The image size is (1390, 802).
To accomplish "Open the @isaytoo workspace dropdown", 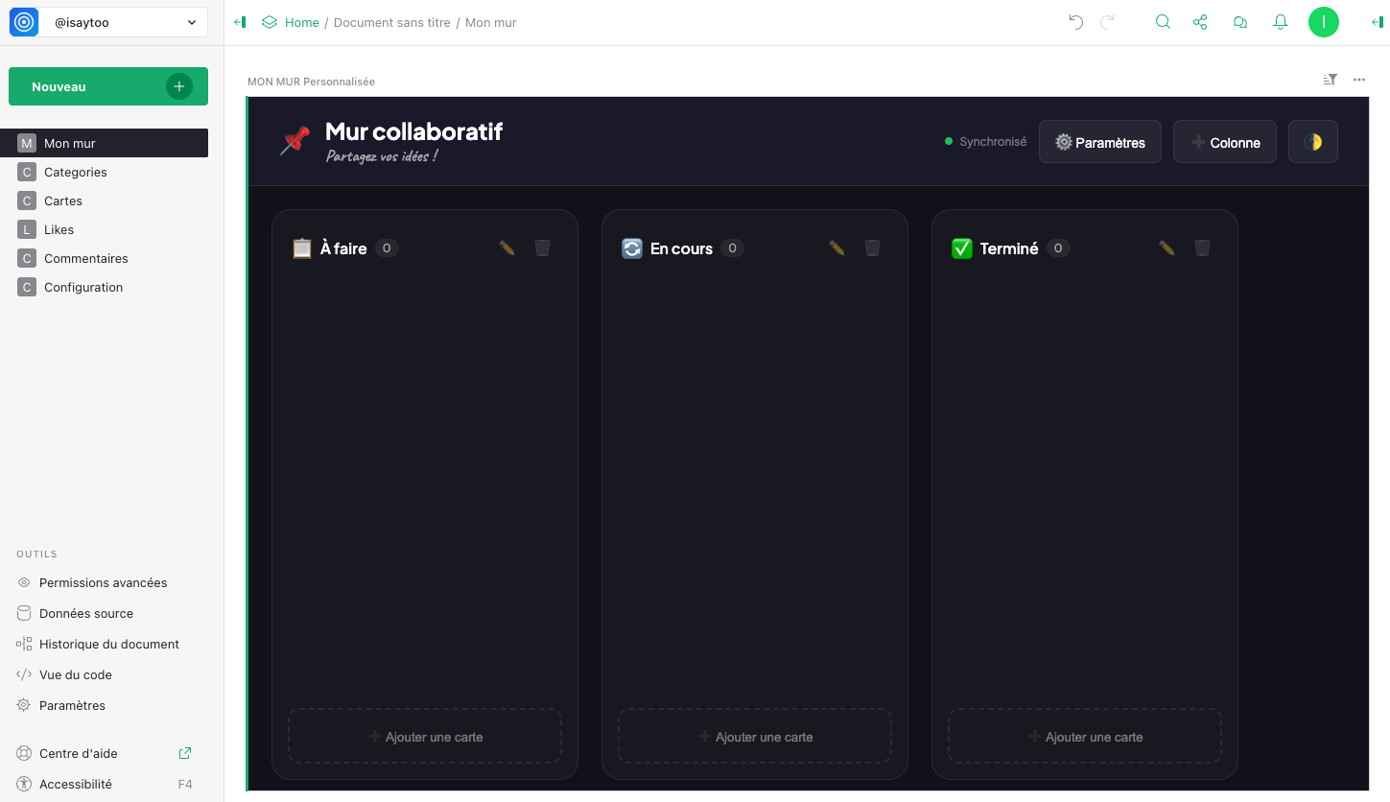I will pos(123,22).
